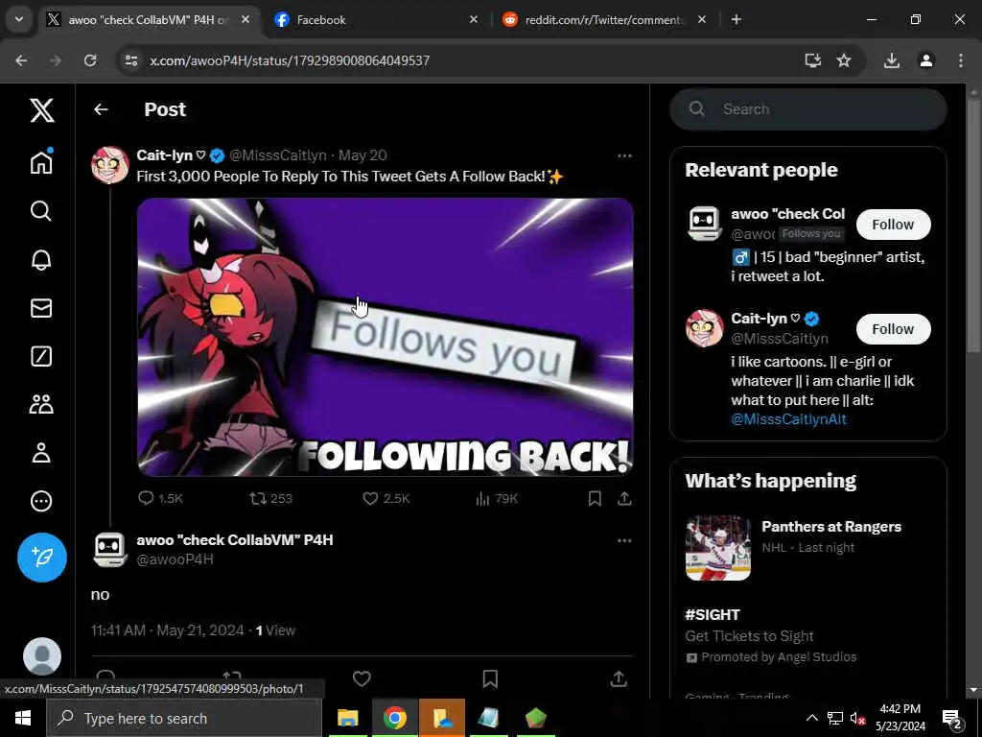
Task: Follow awoo "check Col" in Relevant people
Action: pos(893,225)
